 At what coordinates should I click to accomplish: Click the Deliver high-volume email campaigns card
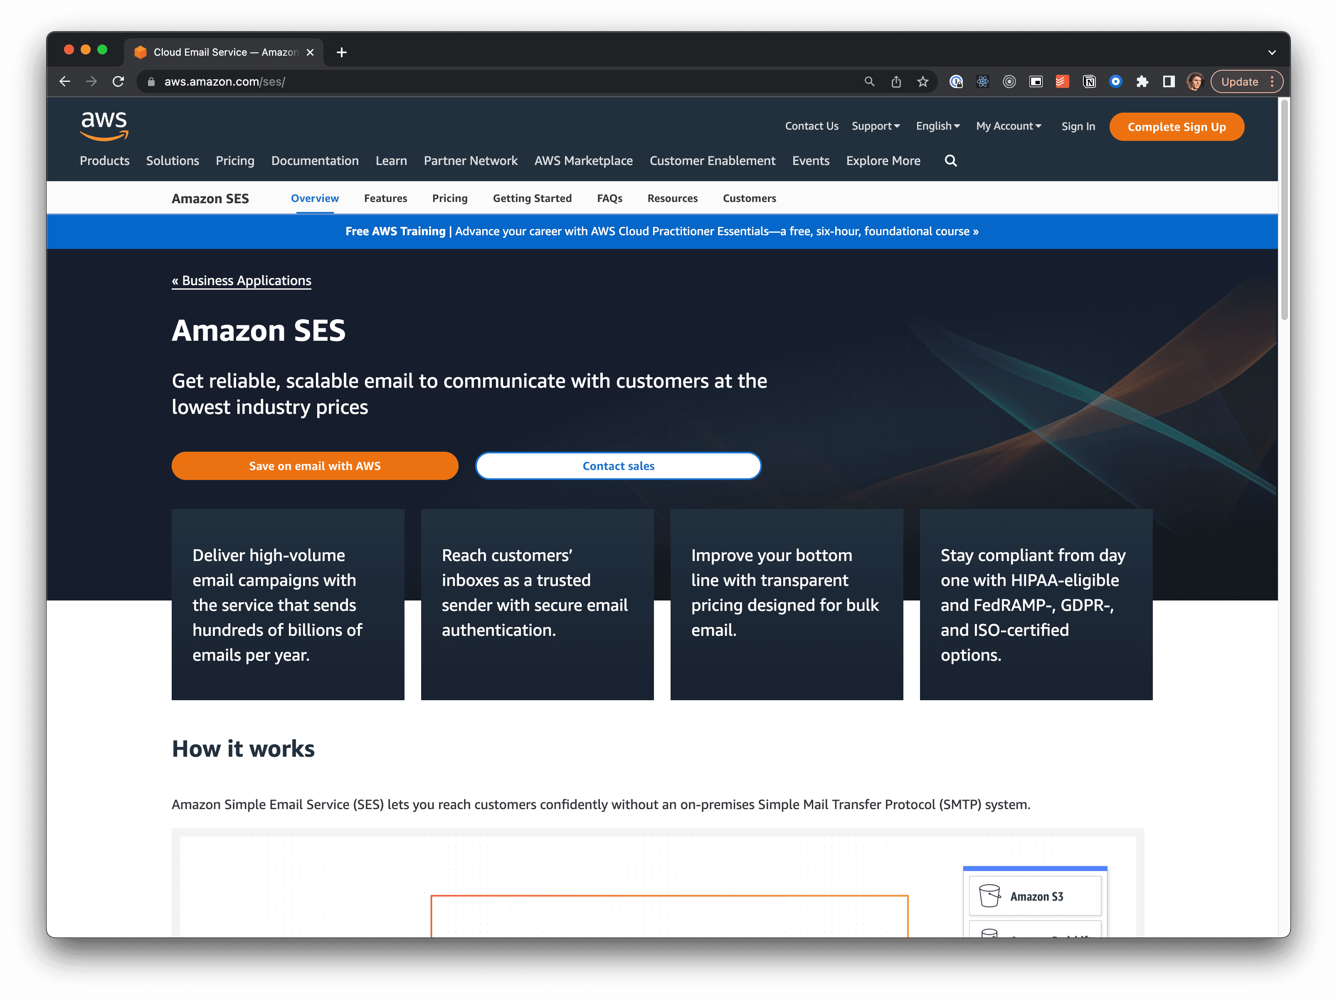click(288, 604)
